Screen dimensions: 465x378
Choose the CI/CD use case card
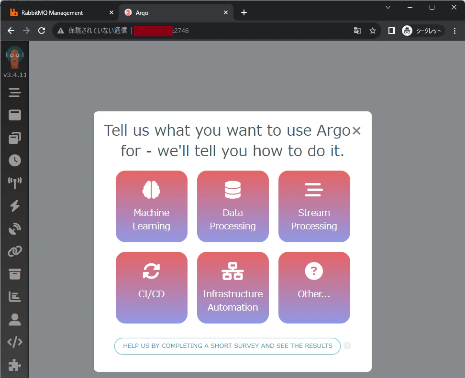152,287
